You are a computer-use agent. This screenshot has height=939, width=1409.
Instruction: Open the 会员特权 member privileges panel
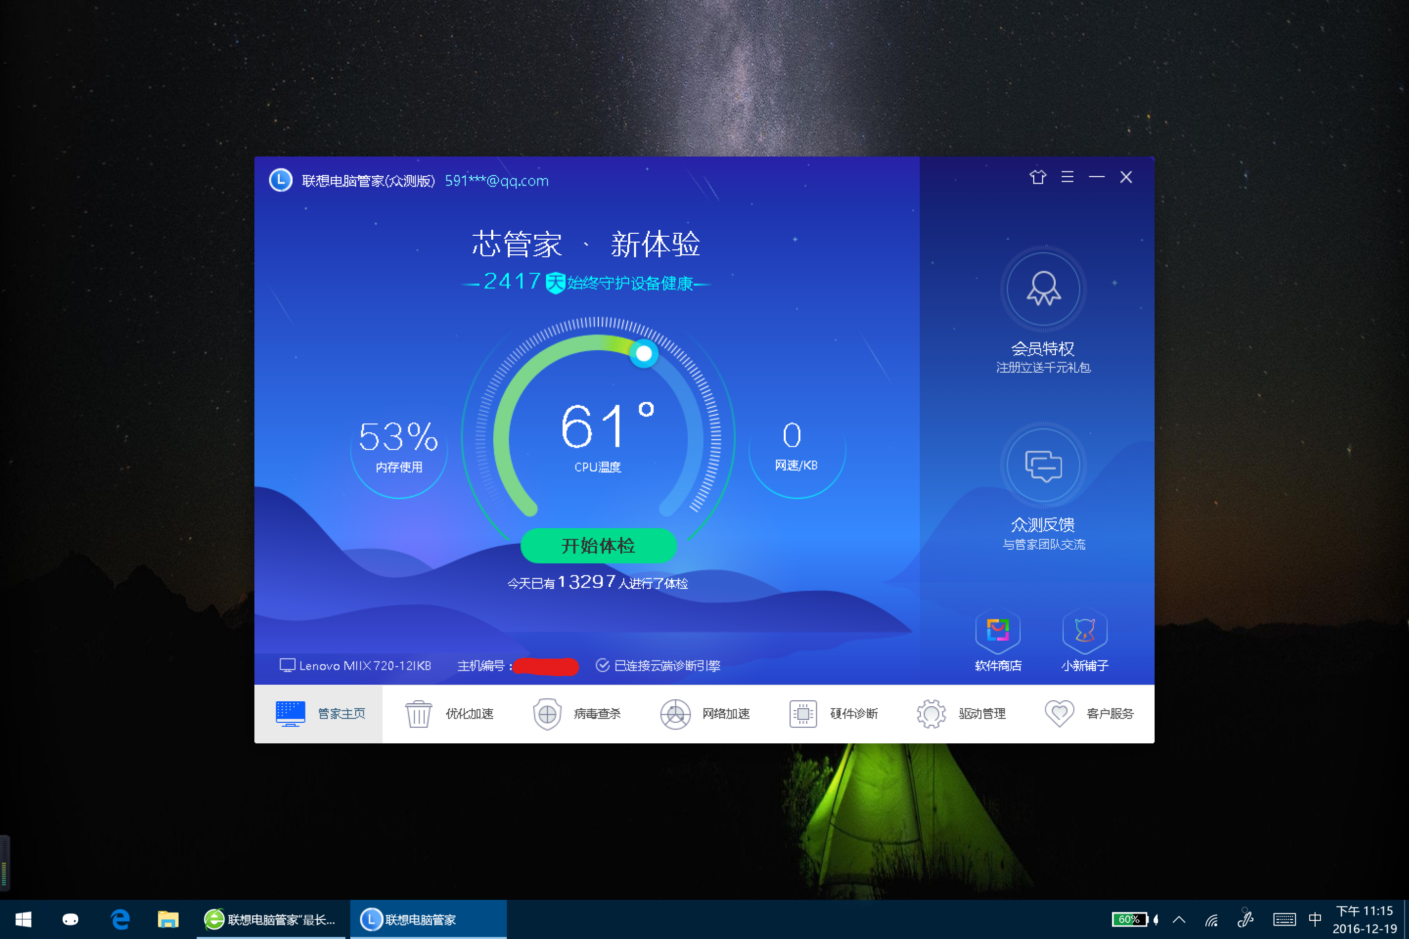1043,289
